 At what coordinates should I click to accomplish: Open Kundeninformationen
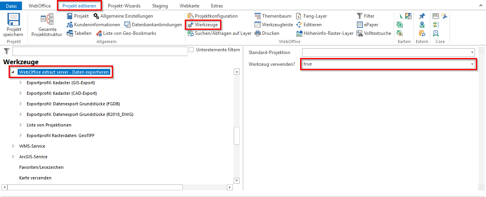93,25
